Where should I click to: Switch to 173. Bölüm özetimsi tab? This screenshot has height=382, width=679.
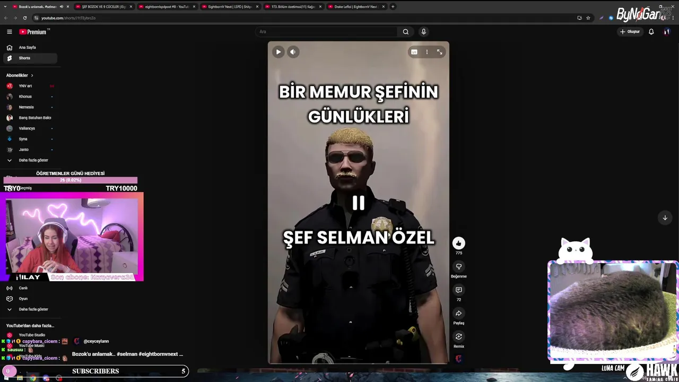coord(293,6)
